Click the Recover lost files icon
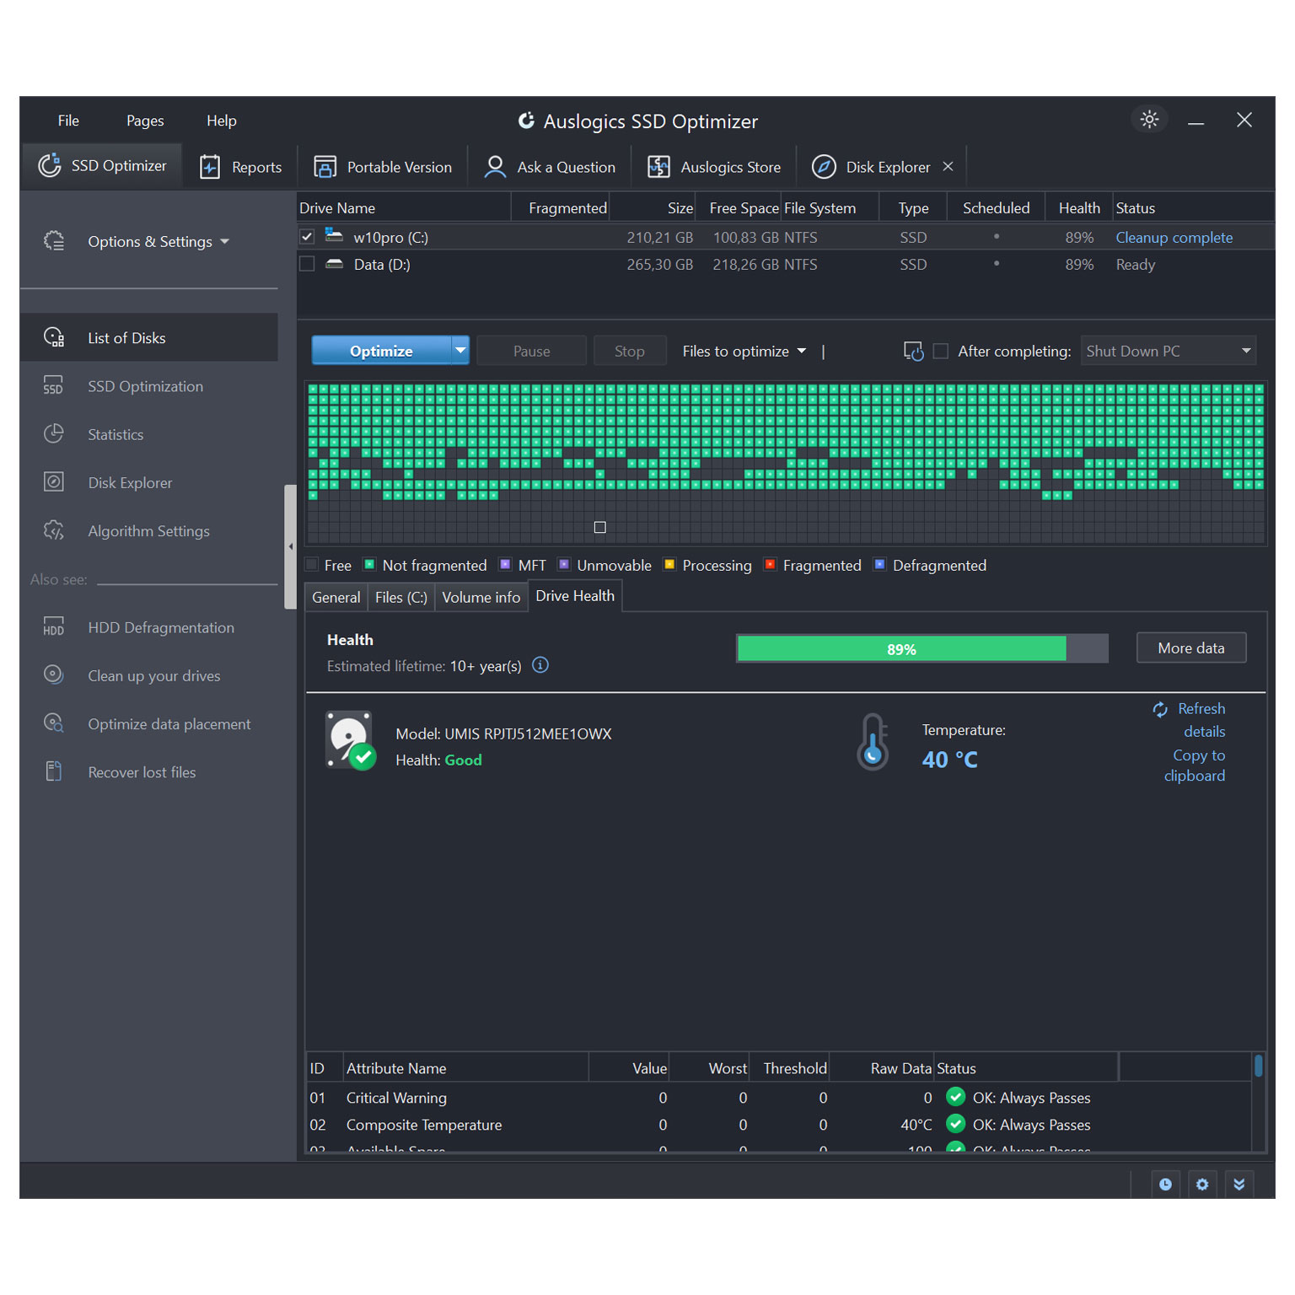The height and width of the screenshot is (1295, 1295). [53, 771]
